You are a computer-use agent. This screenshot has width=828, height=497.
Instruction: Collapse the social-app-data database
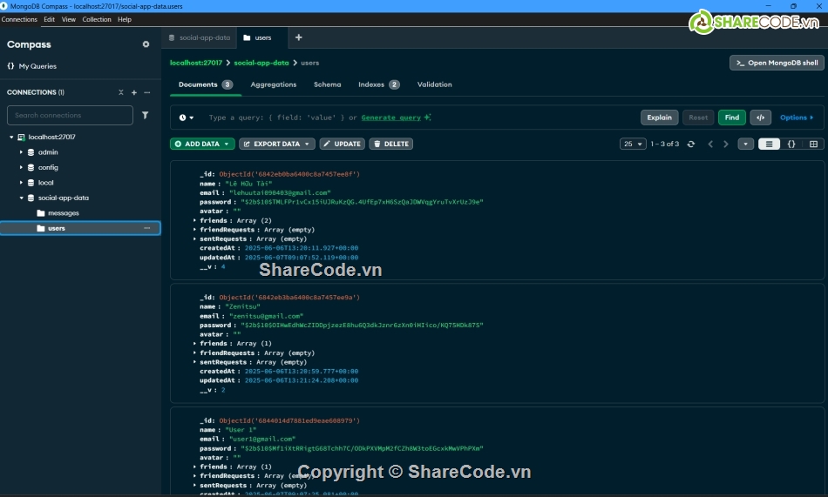pos(21,198)
